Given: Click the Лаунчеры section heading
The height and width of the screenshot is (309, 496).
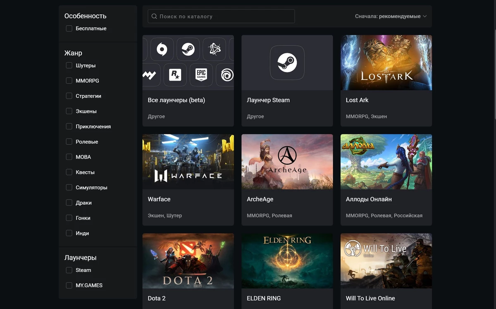Looking at the screenshot, I should (x=80, y=258).
